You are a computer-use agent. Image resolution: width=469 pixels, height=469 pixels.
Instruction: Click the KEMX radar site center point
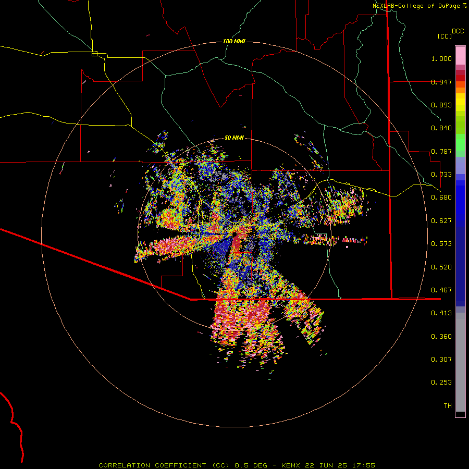234,234
